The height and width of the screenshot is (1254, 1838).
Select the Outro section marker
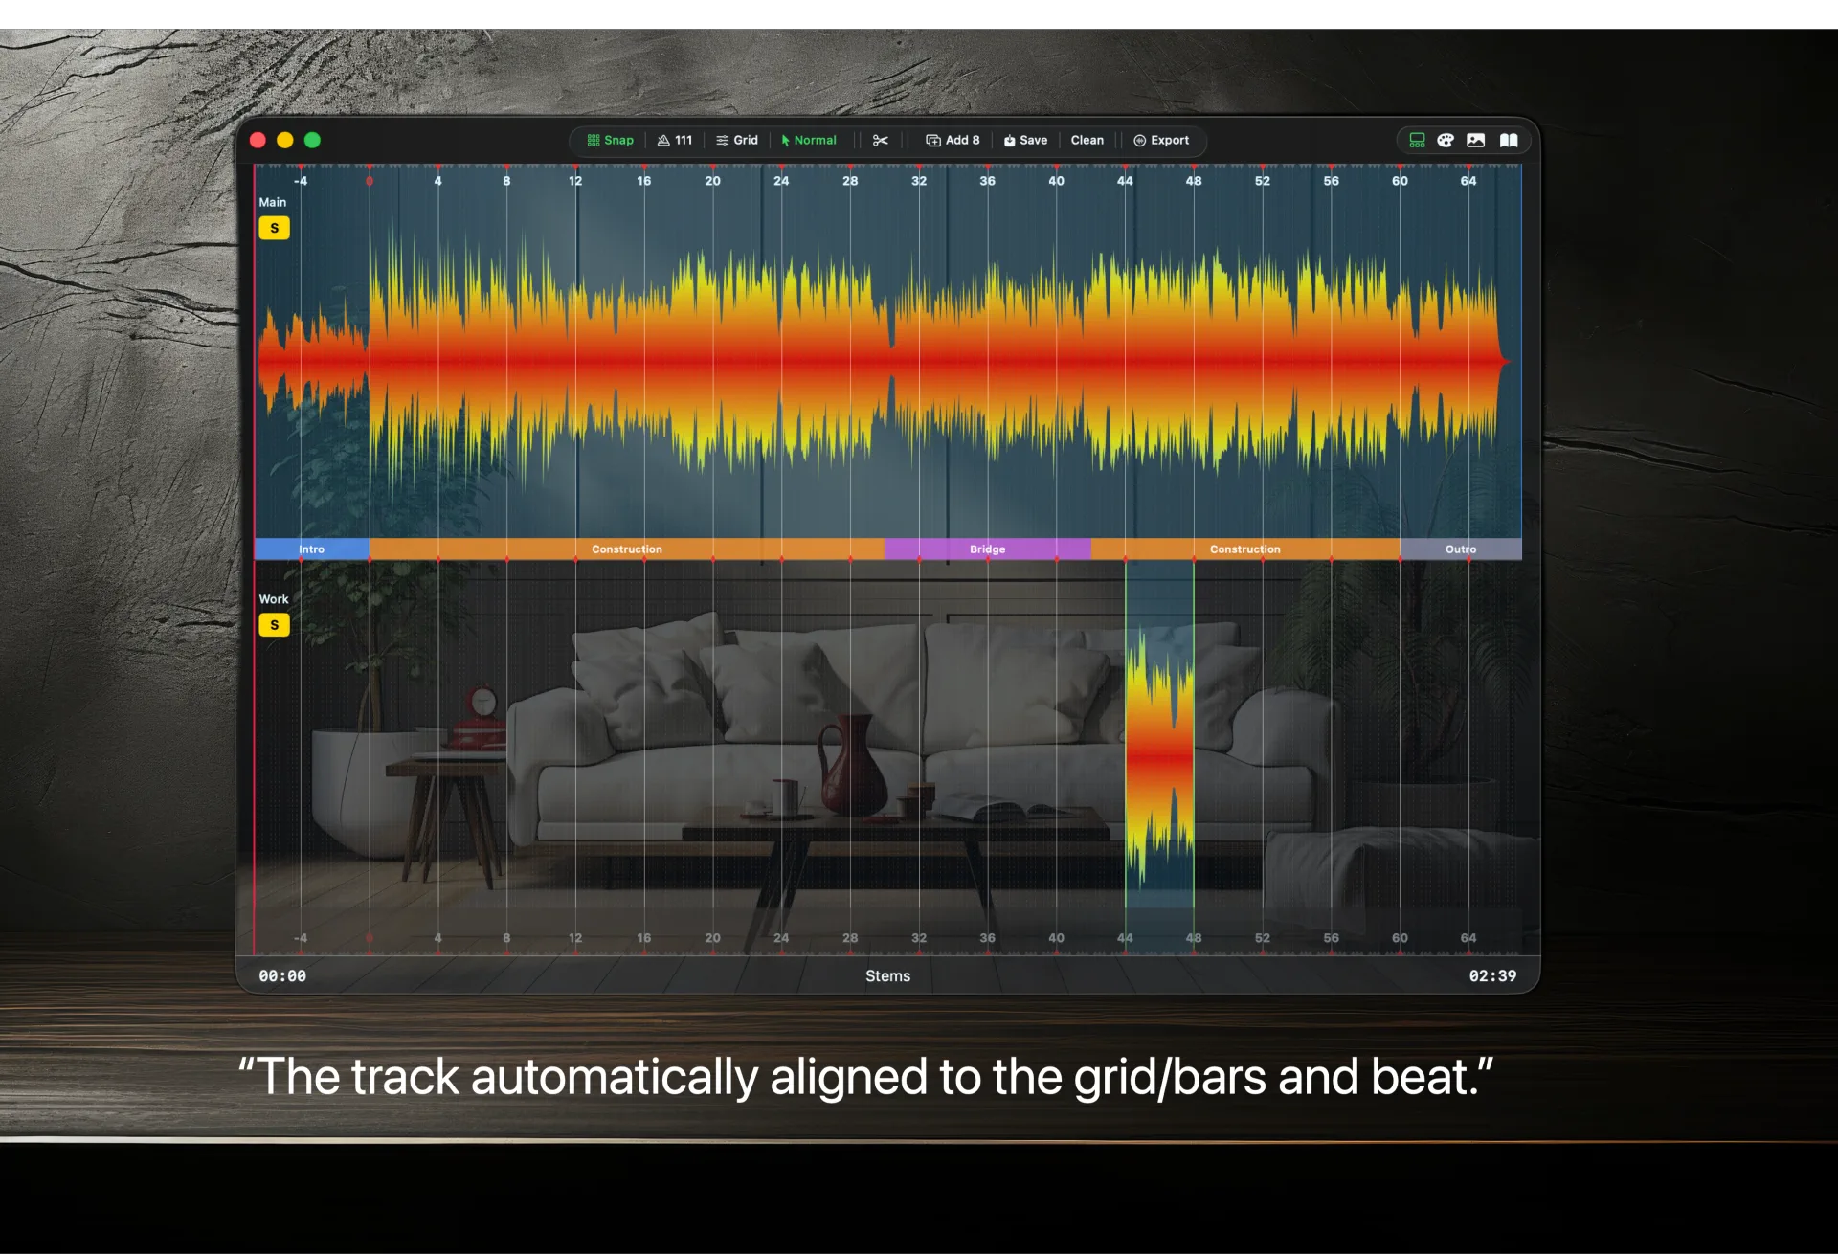1460,549
